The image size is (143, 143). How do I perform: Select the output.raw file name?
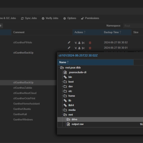pyautogui.click(x=78, y=124)
